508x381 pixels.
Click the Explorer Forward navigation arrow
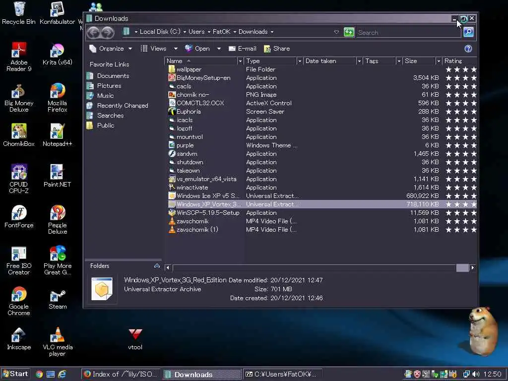[108, 32]
